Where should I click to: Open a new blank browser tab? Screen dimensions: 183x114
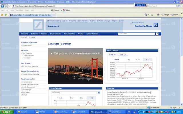pos(54,15)
